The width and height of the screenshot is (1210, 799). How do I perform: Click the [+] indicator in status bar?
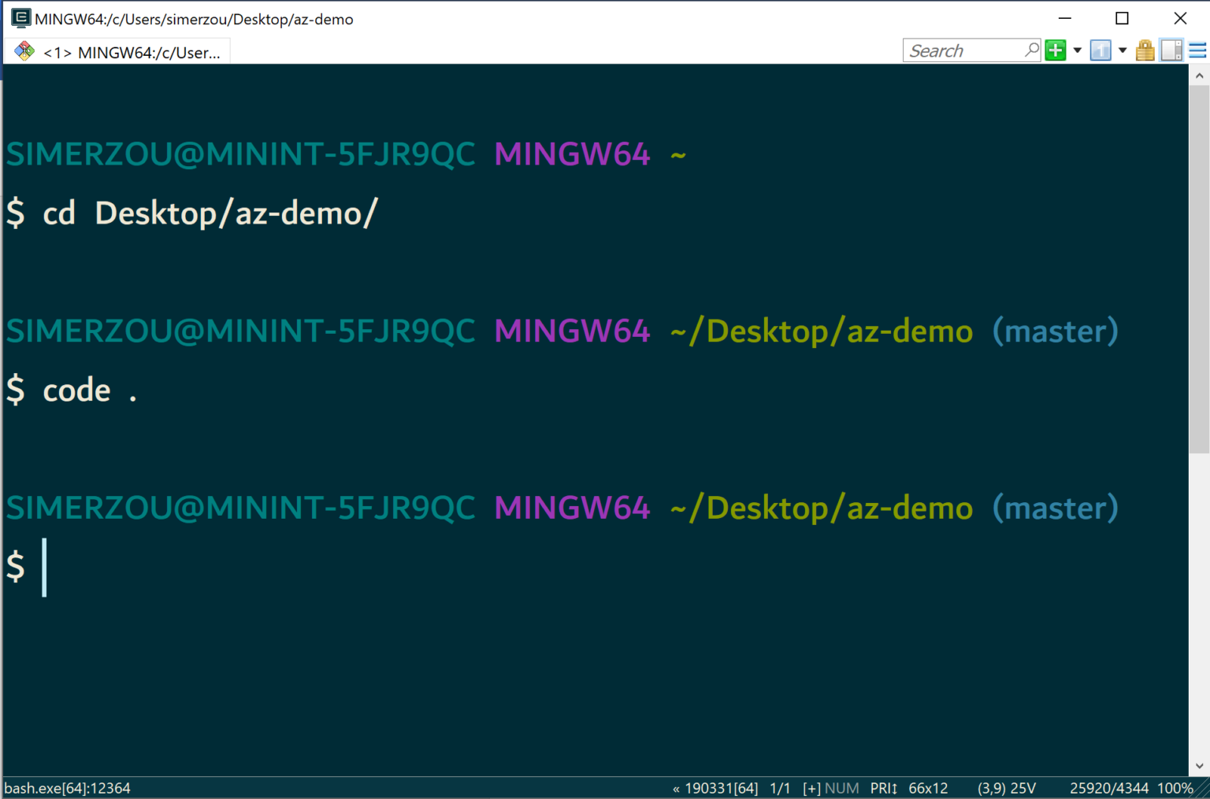pyautogui.click(x=811, y=788)
